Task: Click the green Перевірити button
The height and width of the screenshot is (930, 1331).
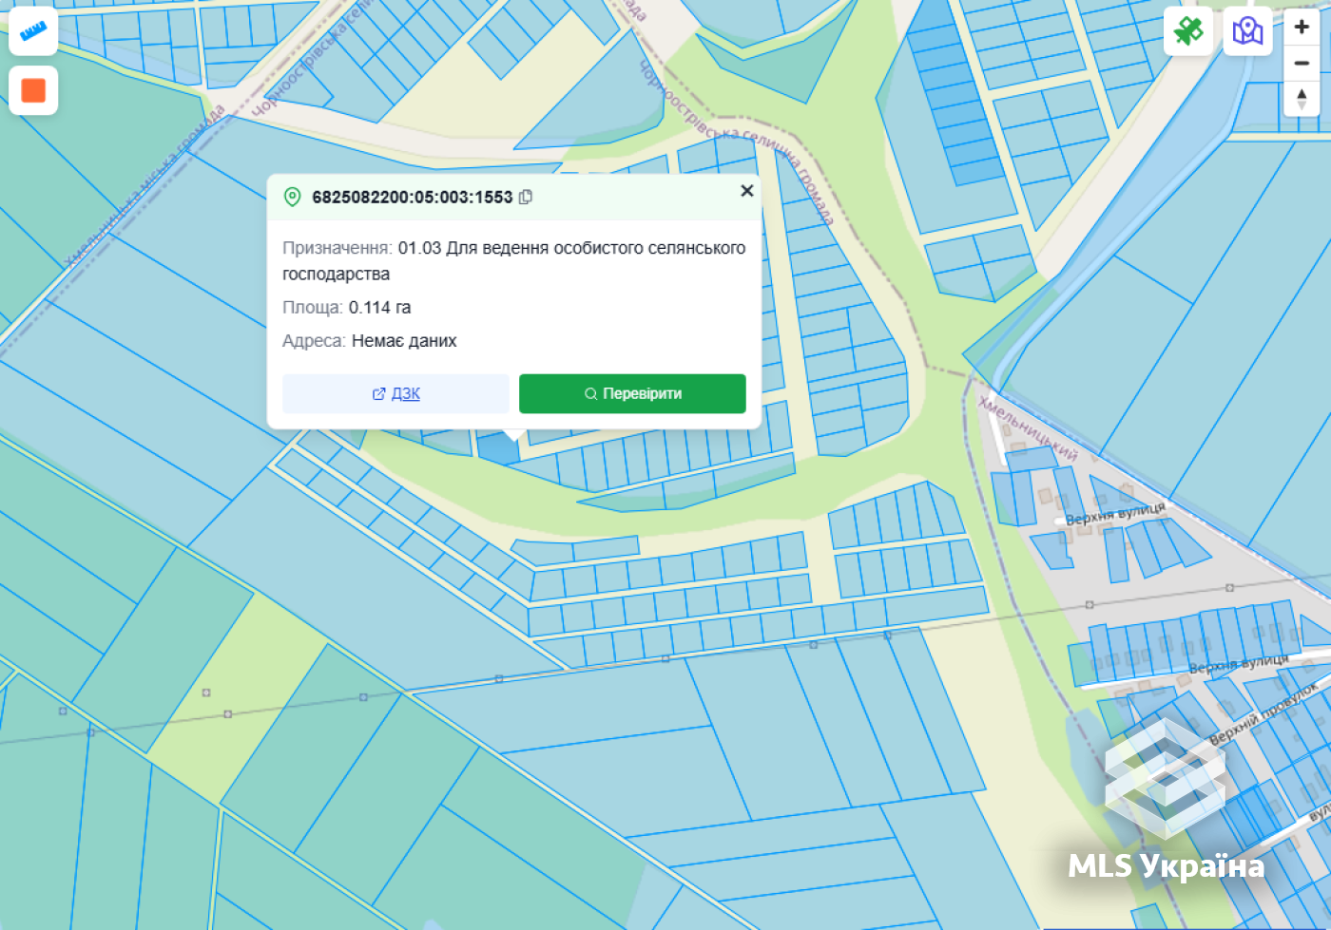Action: [632, 393]
